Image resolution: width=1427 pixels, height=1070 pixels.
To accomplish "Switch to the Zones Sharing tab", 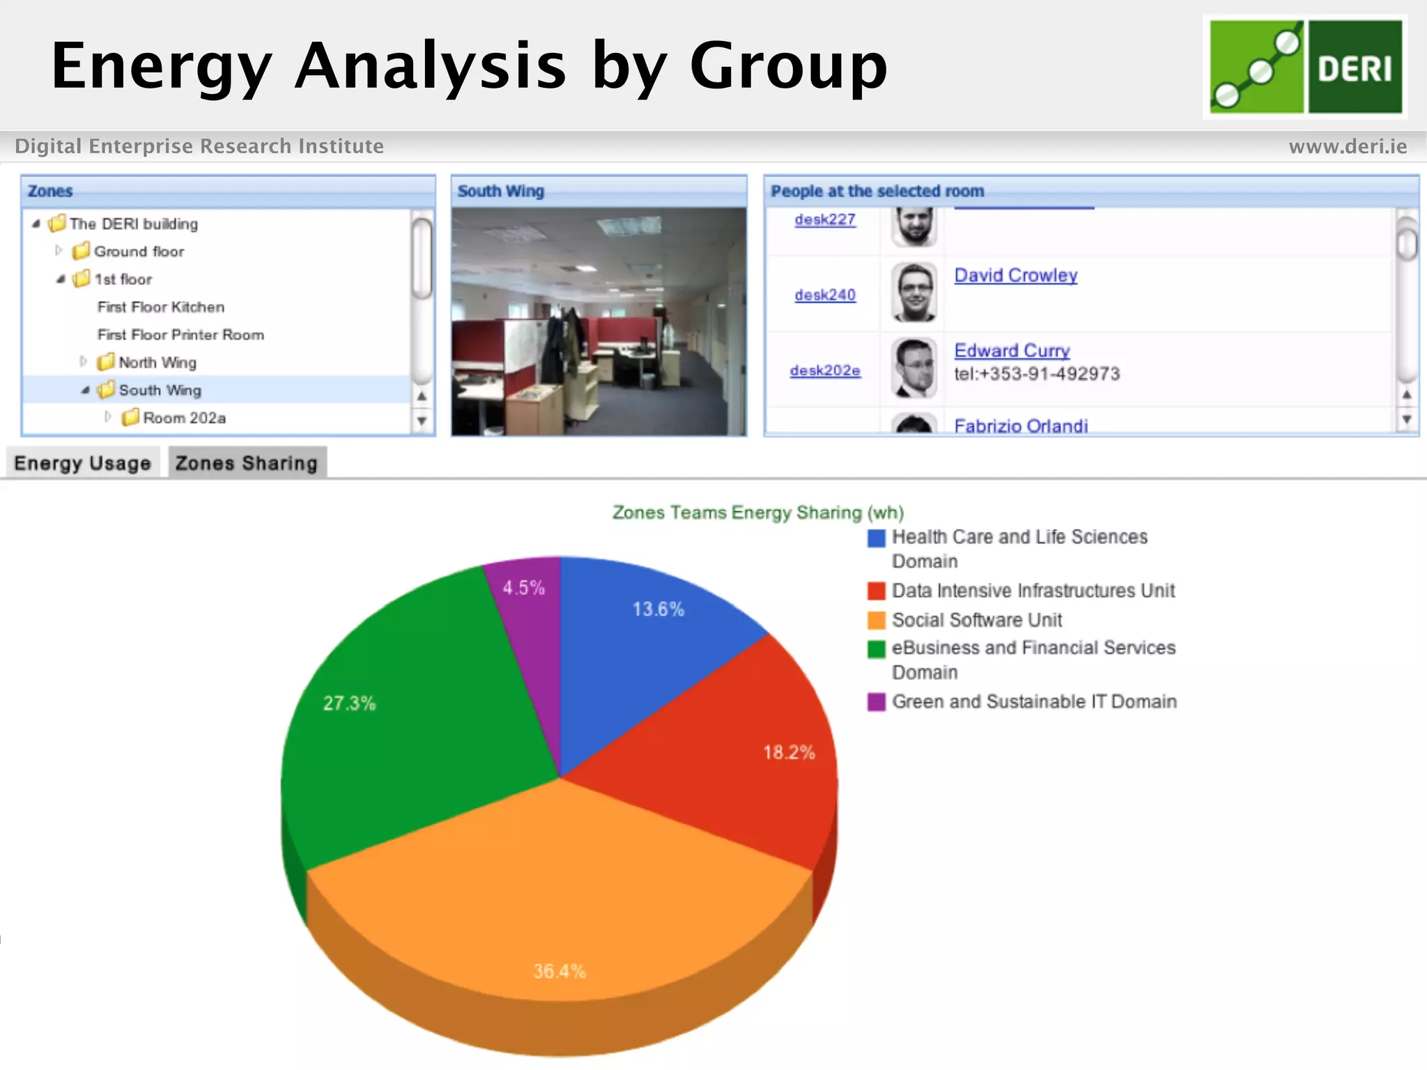I will pos(247,463).
